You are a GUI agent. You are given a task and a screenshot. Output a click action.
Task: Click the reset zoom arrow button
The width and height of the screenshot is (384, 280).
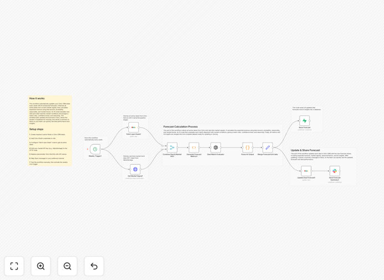pyautogui.click(x=94, y=266)
